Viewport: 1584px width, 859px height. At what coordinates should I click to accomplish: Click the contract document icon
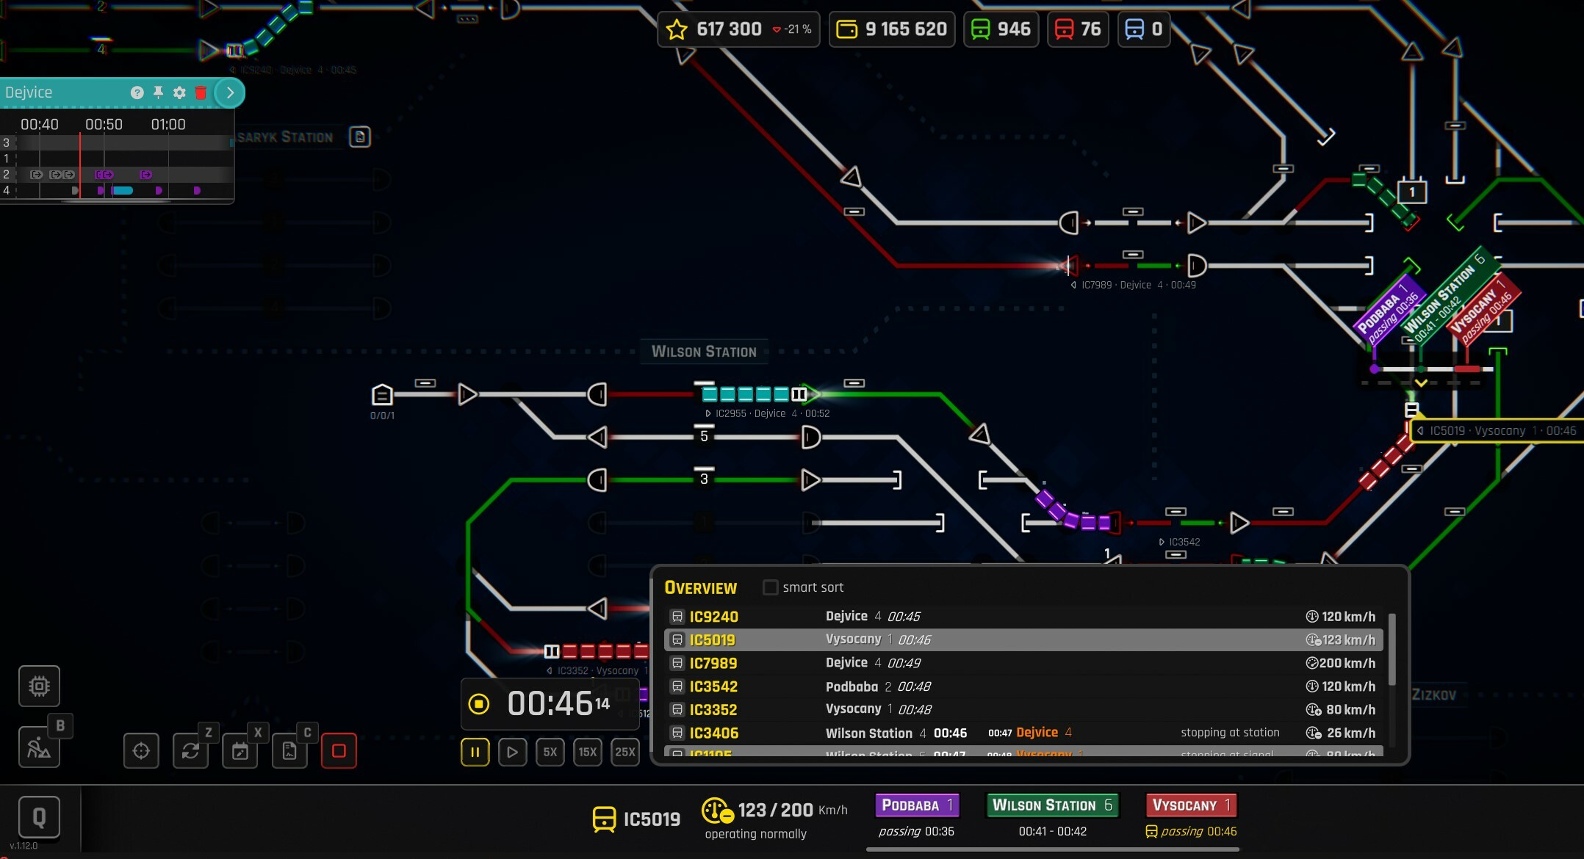coord(289,751)
